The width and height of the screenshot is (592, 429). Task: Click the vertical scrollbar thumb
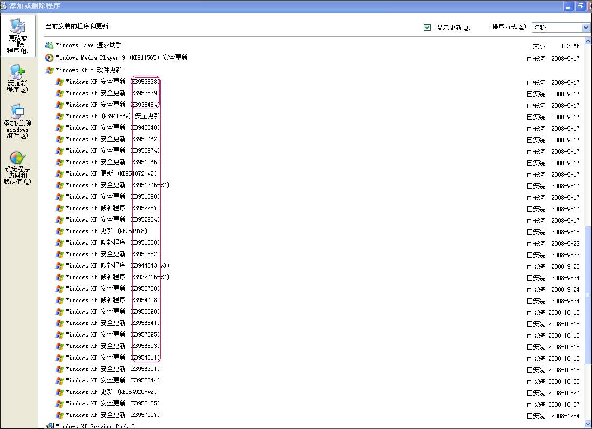588,296
